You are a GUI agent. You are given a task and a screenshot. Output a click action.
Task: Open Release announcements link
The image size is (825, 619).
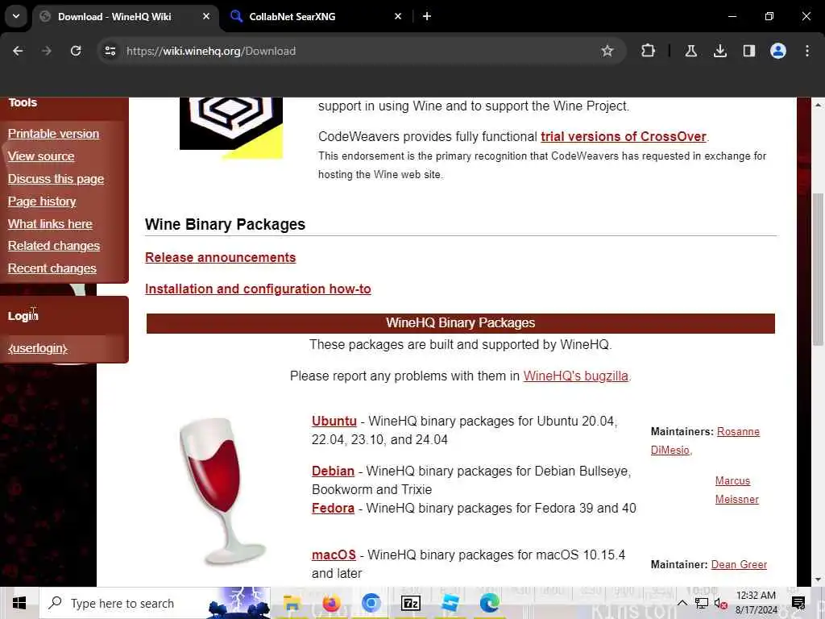[x=221, y=257]
